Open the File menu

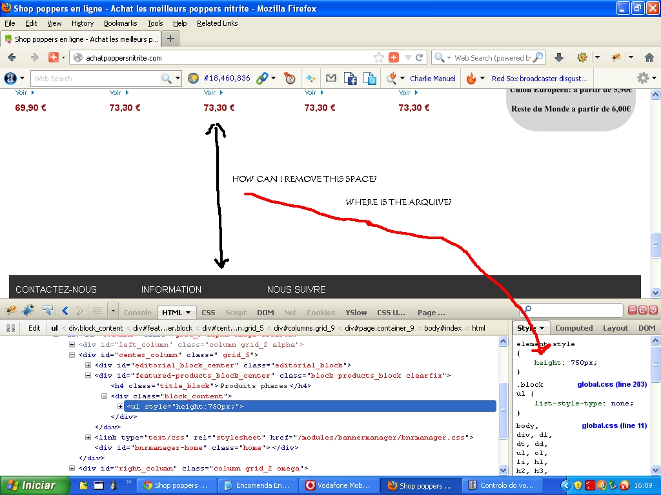10,23
